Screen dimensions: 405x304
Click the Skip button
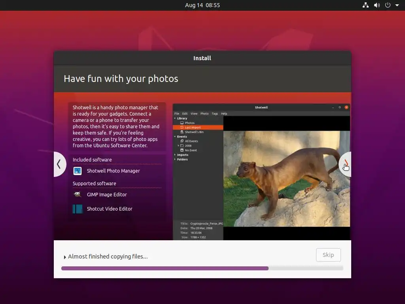[328, 255]
